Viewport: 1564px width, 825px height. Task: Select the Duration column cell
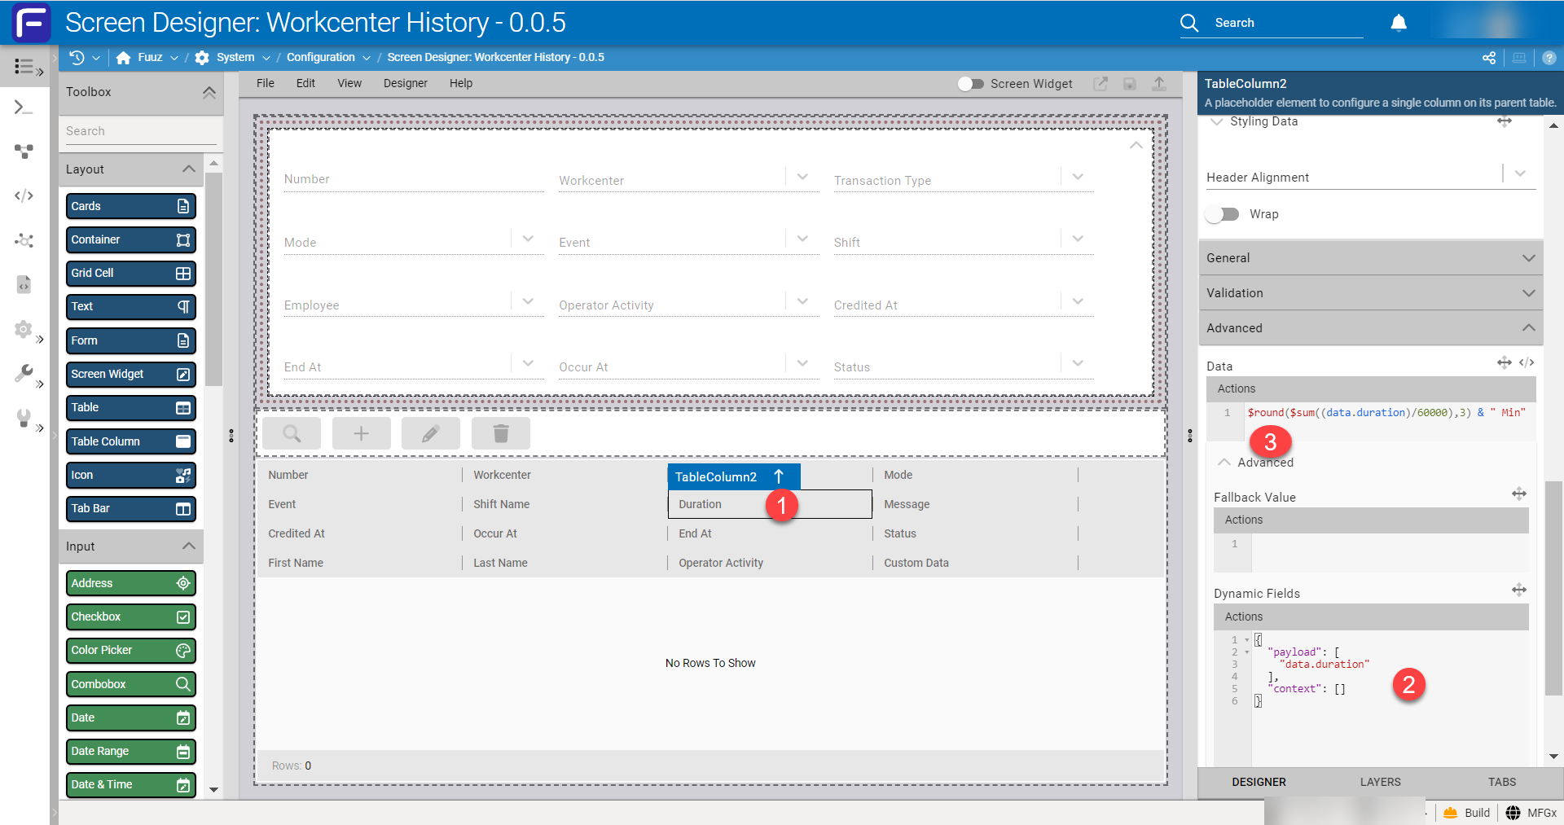[x=770, y=504]
